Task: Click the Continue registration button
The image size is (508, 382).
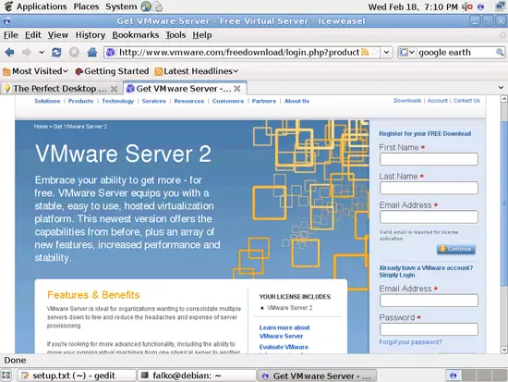Action: coord(456,249)
